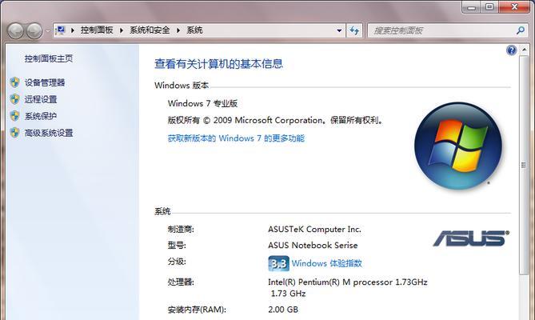Viewport: 535px width, 320px height.
Task: Click the shield icon next to 系统保护
Action: pyautogui.click(x=14, y=116)
